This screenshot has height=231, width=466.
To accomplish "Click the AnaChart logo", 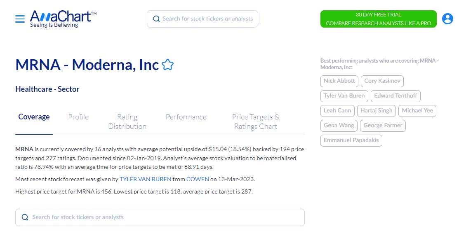I will click(x=63, y=19).
